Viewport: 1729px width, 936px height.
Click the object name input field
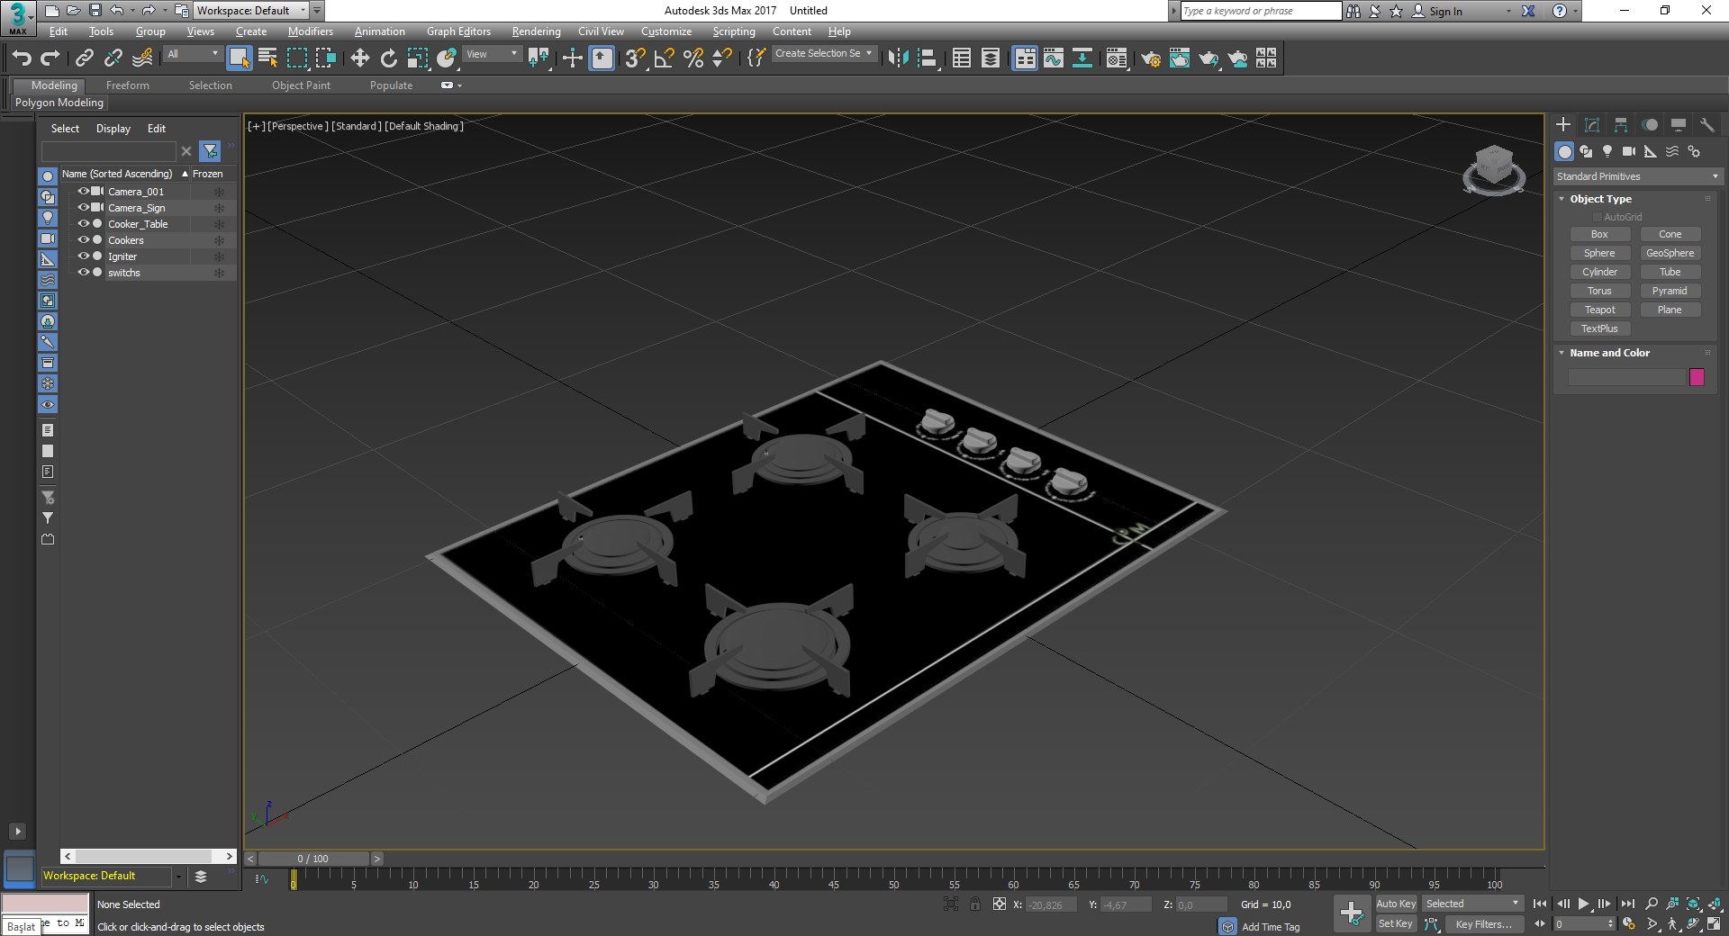click(x=1626, y=377)
